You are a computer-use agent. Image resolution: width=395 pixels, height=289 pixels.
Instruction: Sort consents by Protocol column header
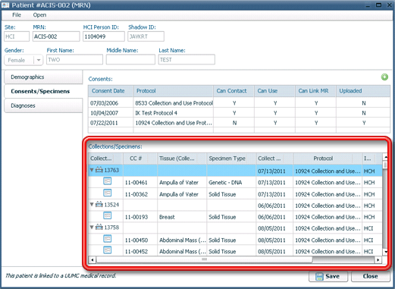click(174, 91)
